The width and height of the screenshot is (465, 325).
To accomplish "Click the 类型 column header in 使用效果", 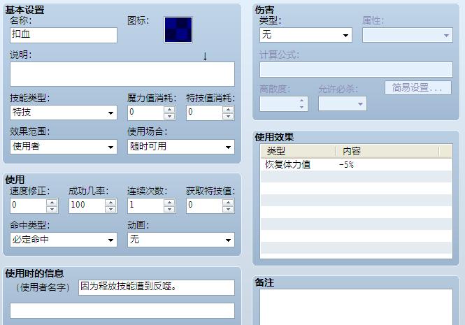I will (298, 151).
